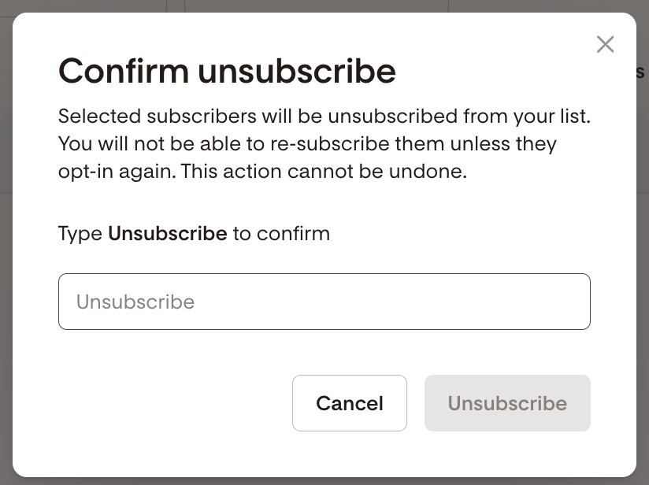Click the first line of the description text
649x485 pixels.
tap(324, 117)
